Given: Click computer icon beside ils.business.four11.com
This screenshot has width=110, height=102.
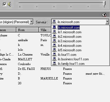Looking at the screenshot, I should (x=54, y=59).
